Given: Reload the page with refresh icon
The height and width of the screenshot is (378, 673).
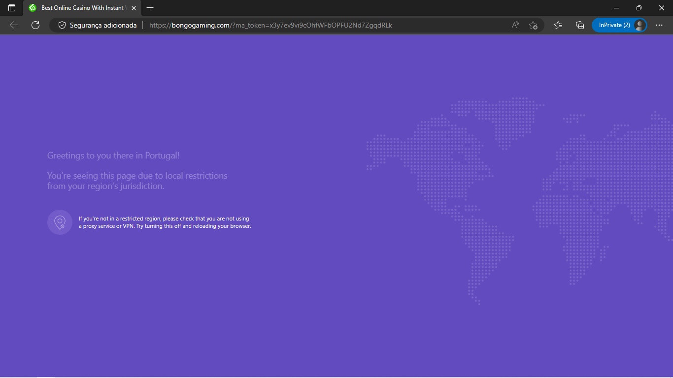Looking at the screenshot, I should pos(35,25).
